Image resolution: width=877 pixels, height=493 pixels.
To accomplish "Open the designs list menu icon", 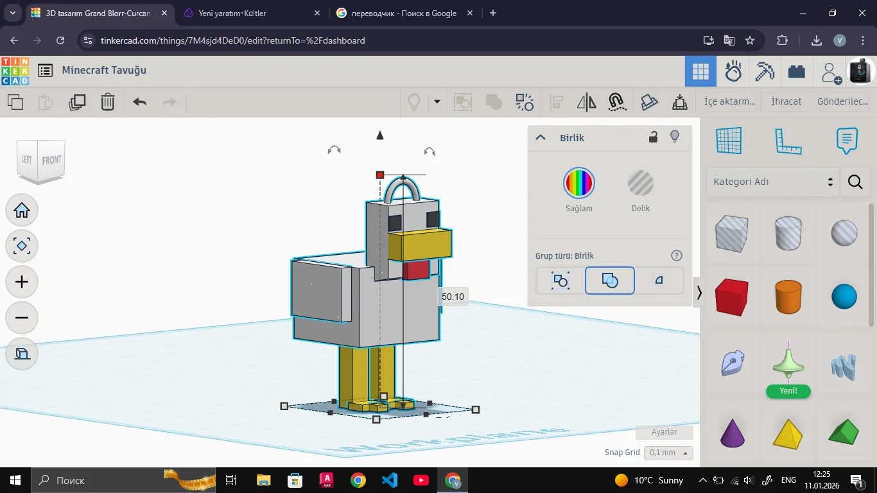I will tap(45, 71).
